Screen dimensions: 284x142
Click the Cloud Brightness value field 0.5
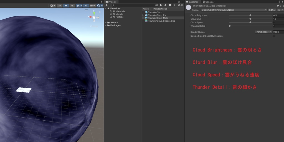tap(278, 16)
